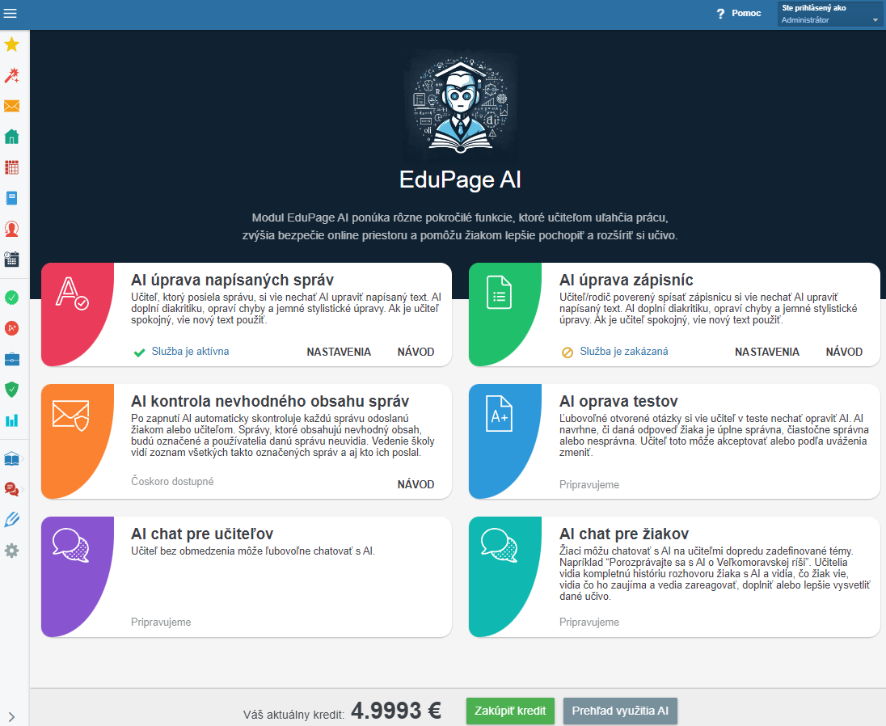Open the blue notebook class book icon
886x726 pixels.
(12, 198)
